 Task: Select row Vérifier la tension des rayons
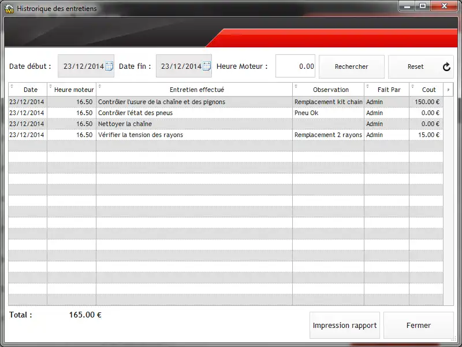[226, 135]
